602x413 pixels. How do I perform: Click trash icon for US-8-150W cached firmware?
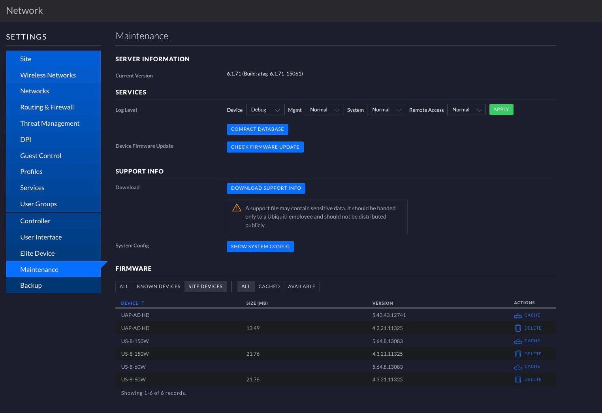point(518,354)
